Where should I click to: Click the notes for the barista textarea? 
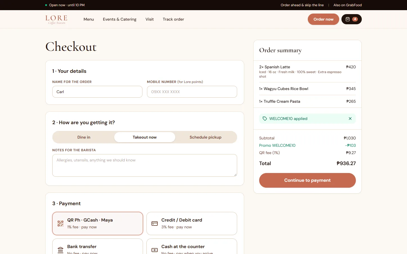point(145,165)
